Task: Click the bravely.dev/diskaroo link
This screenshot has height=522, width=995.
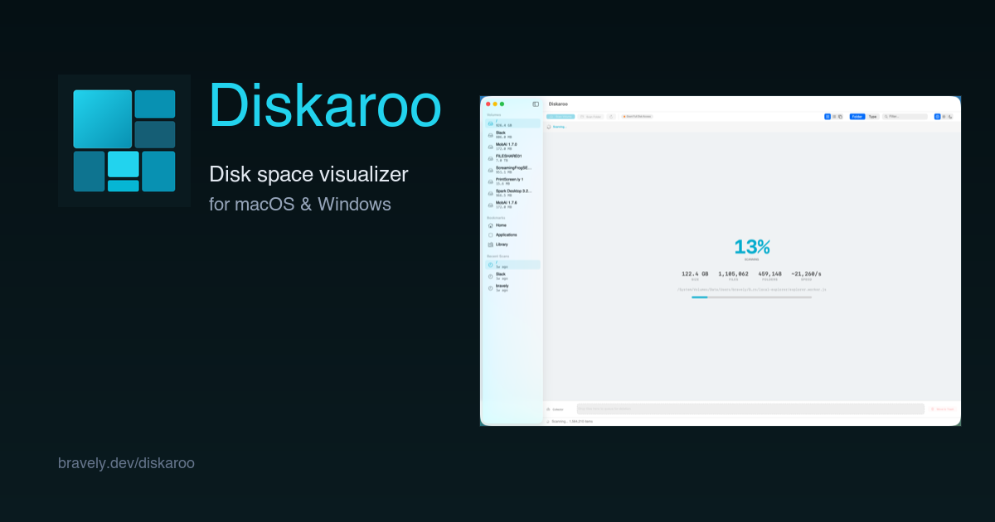Action: click(126, 463)
